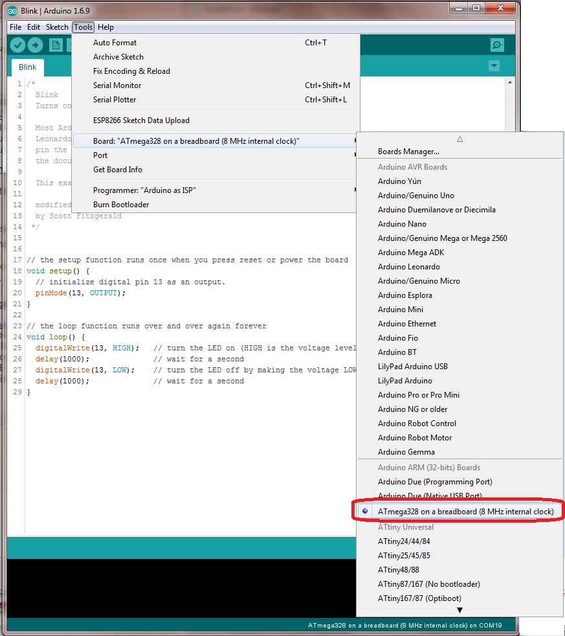This screenshot has width=565, height=636.
Task: Select Arduino Gemma
Action: (x=460, y=452)
